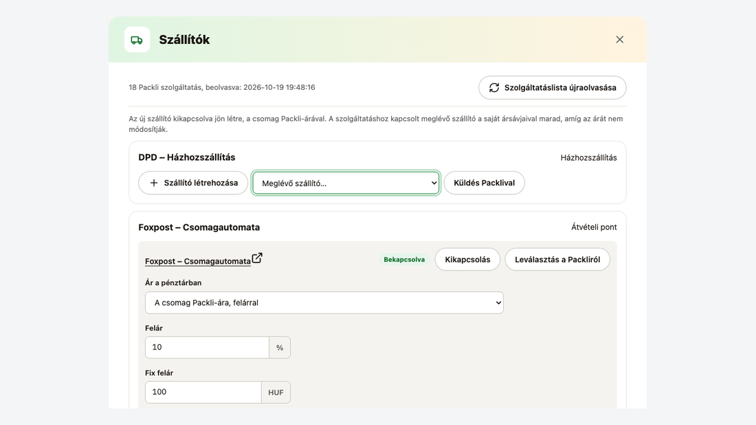The height and width of the screenshot is (425, 756).
Task: Click the DPD – Házhozszállítás heading
Action: point(186,157)
